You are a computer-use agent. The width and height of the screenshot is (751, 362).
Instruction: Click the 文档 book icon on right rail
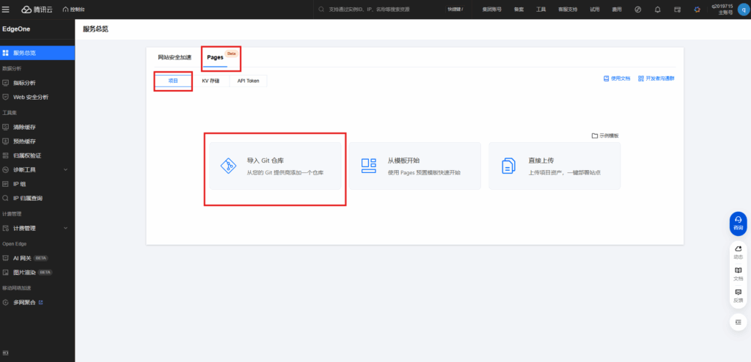point(738,273)
